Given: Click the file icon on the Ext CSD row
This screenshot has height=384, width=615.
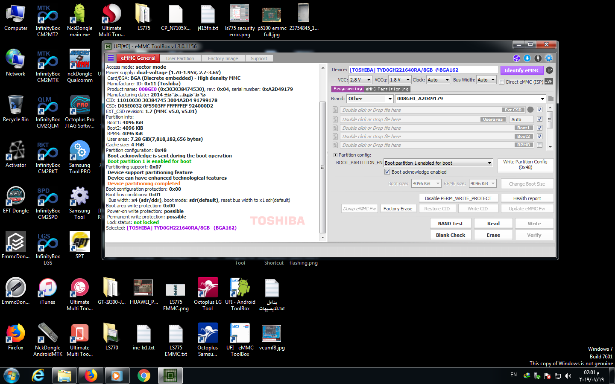Looking at the screenshot, I should pos(335,110).
